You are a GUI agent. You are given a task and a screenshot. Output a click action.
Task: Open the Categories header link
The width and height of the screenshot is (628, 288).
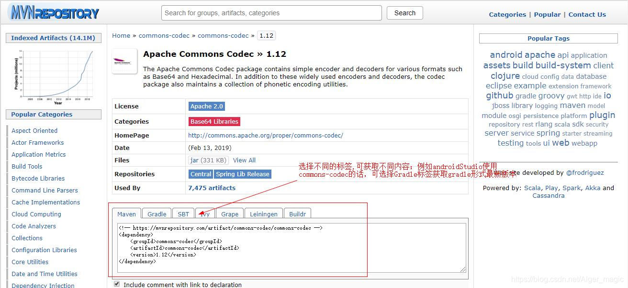507,14
